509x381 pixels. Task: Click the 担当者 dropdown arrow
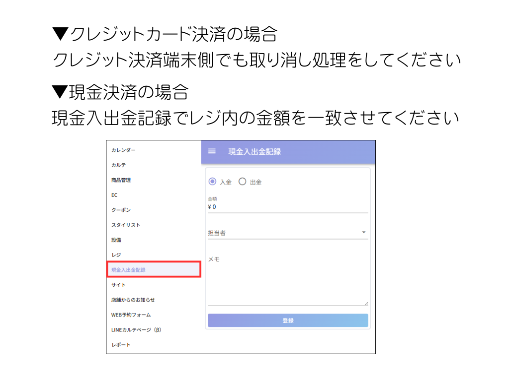tap(363, 232)
